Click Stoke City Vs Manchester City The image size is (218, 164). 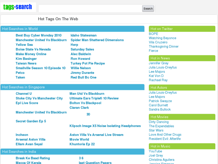39,98
